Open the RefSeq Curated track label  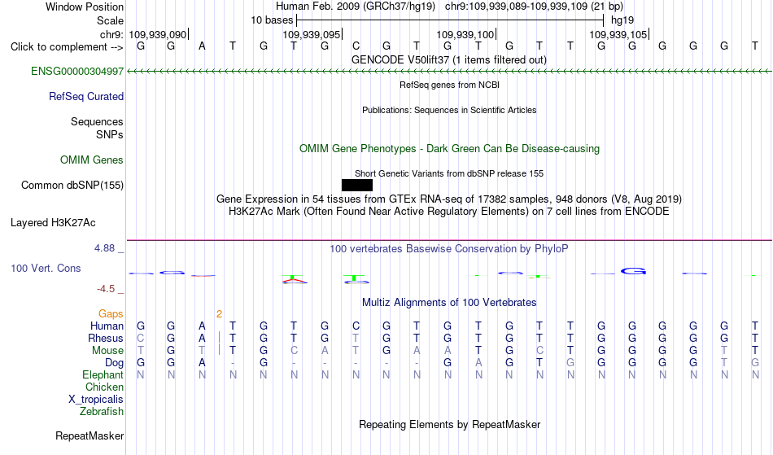pos(85,97)
